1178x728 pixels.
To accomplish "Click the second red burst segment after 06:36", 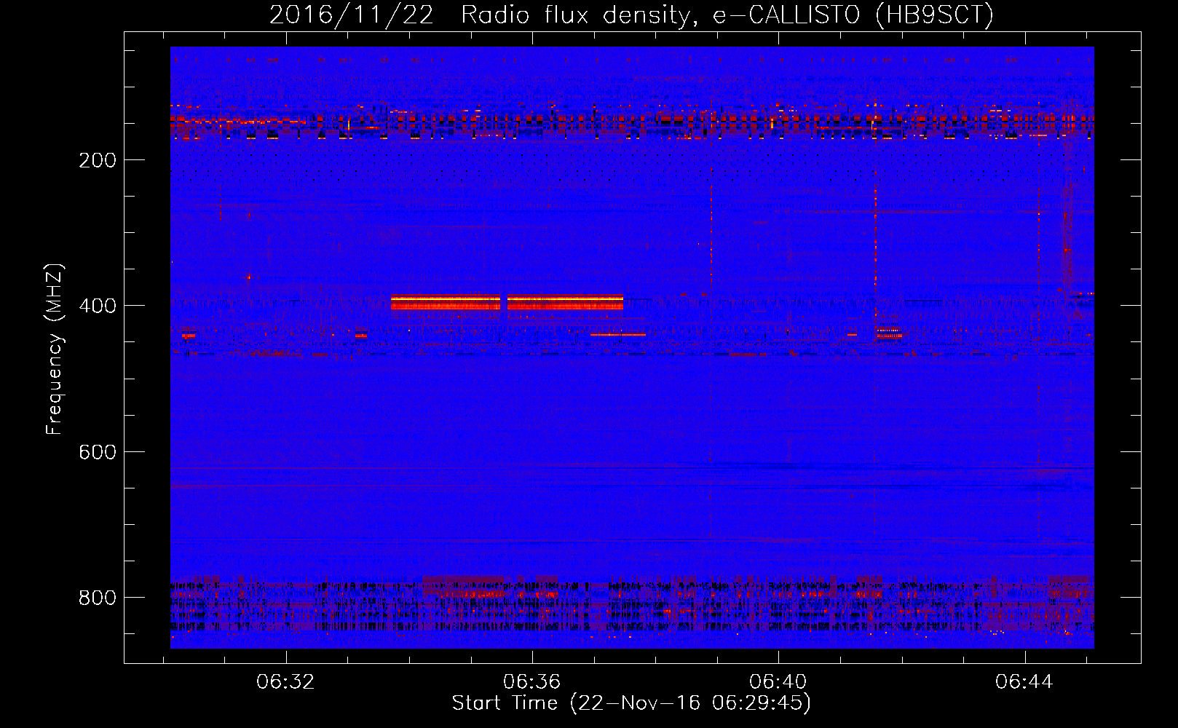I will click(x=565, y=302).
